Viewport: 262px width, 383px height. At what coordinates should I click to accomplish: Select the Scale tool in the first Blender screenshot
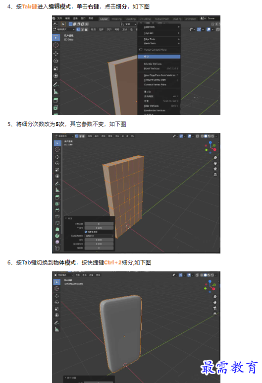[56, 68]
